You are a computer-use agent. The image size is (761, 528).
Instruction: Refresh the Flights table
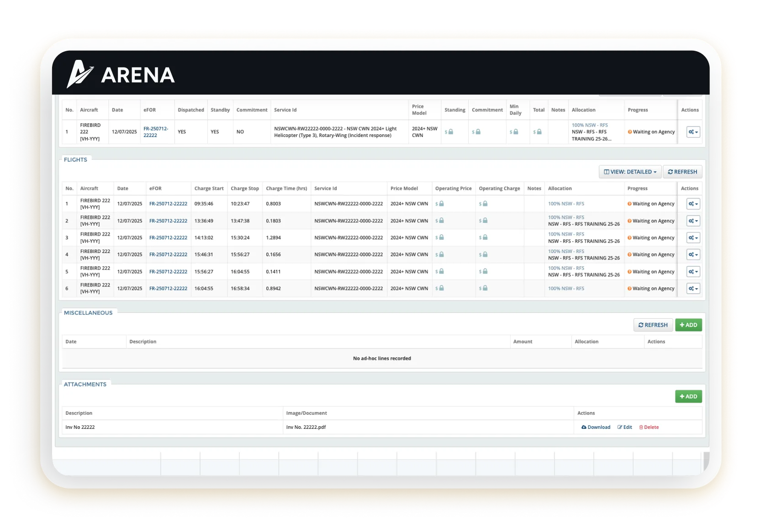(682, 172)
